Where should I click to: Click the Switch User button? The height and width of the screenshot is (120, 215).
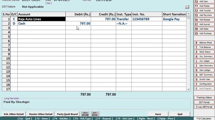tap(204, 79)
